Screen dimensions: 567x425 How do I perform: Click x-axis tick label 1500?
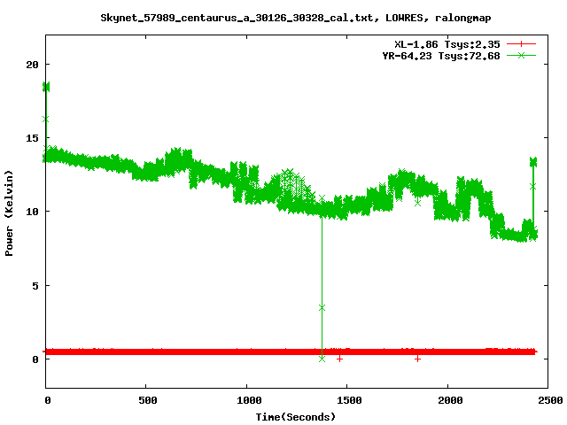point(349,400)
